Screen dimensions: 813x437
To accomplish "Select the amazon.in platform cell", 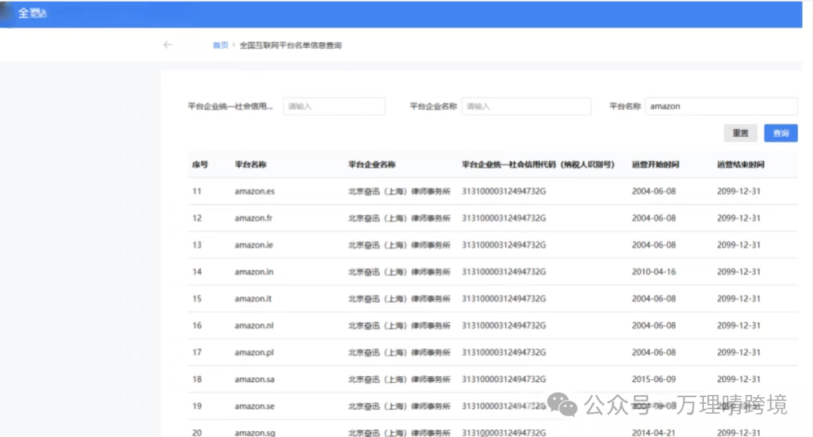I will (x=254, y=272).
